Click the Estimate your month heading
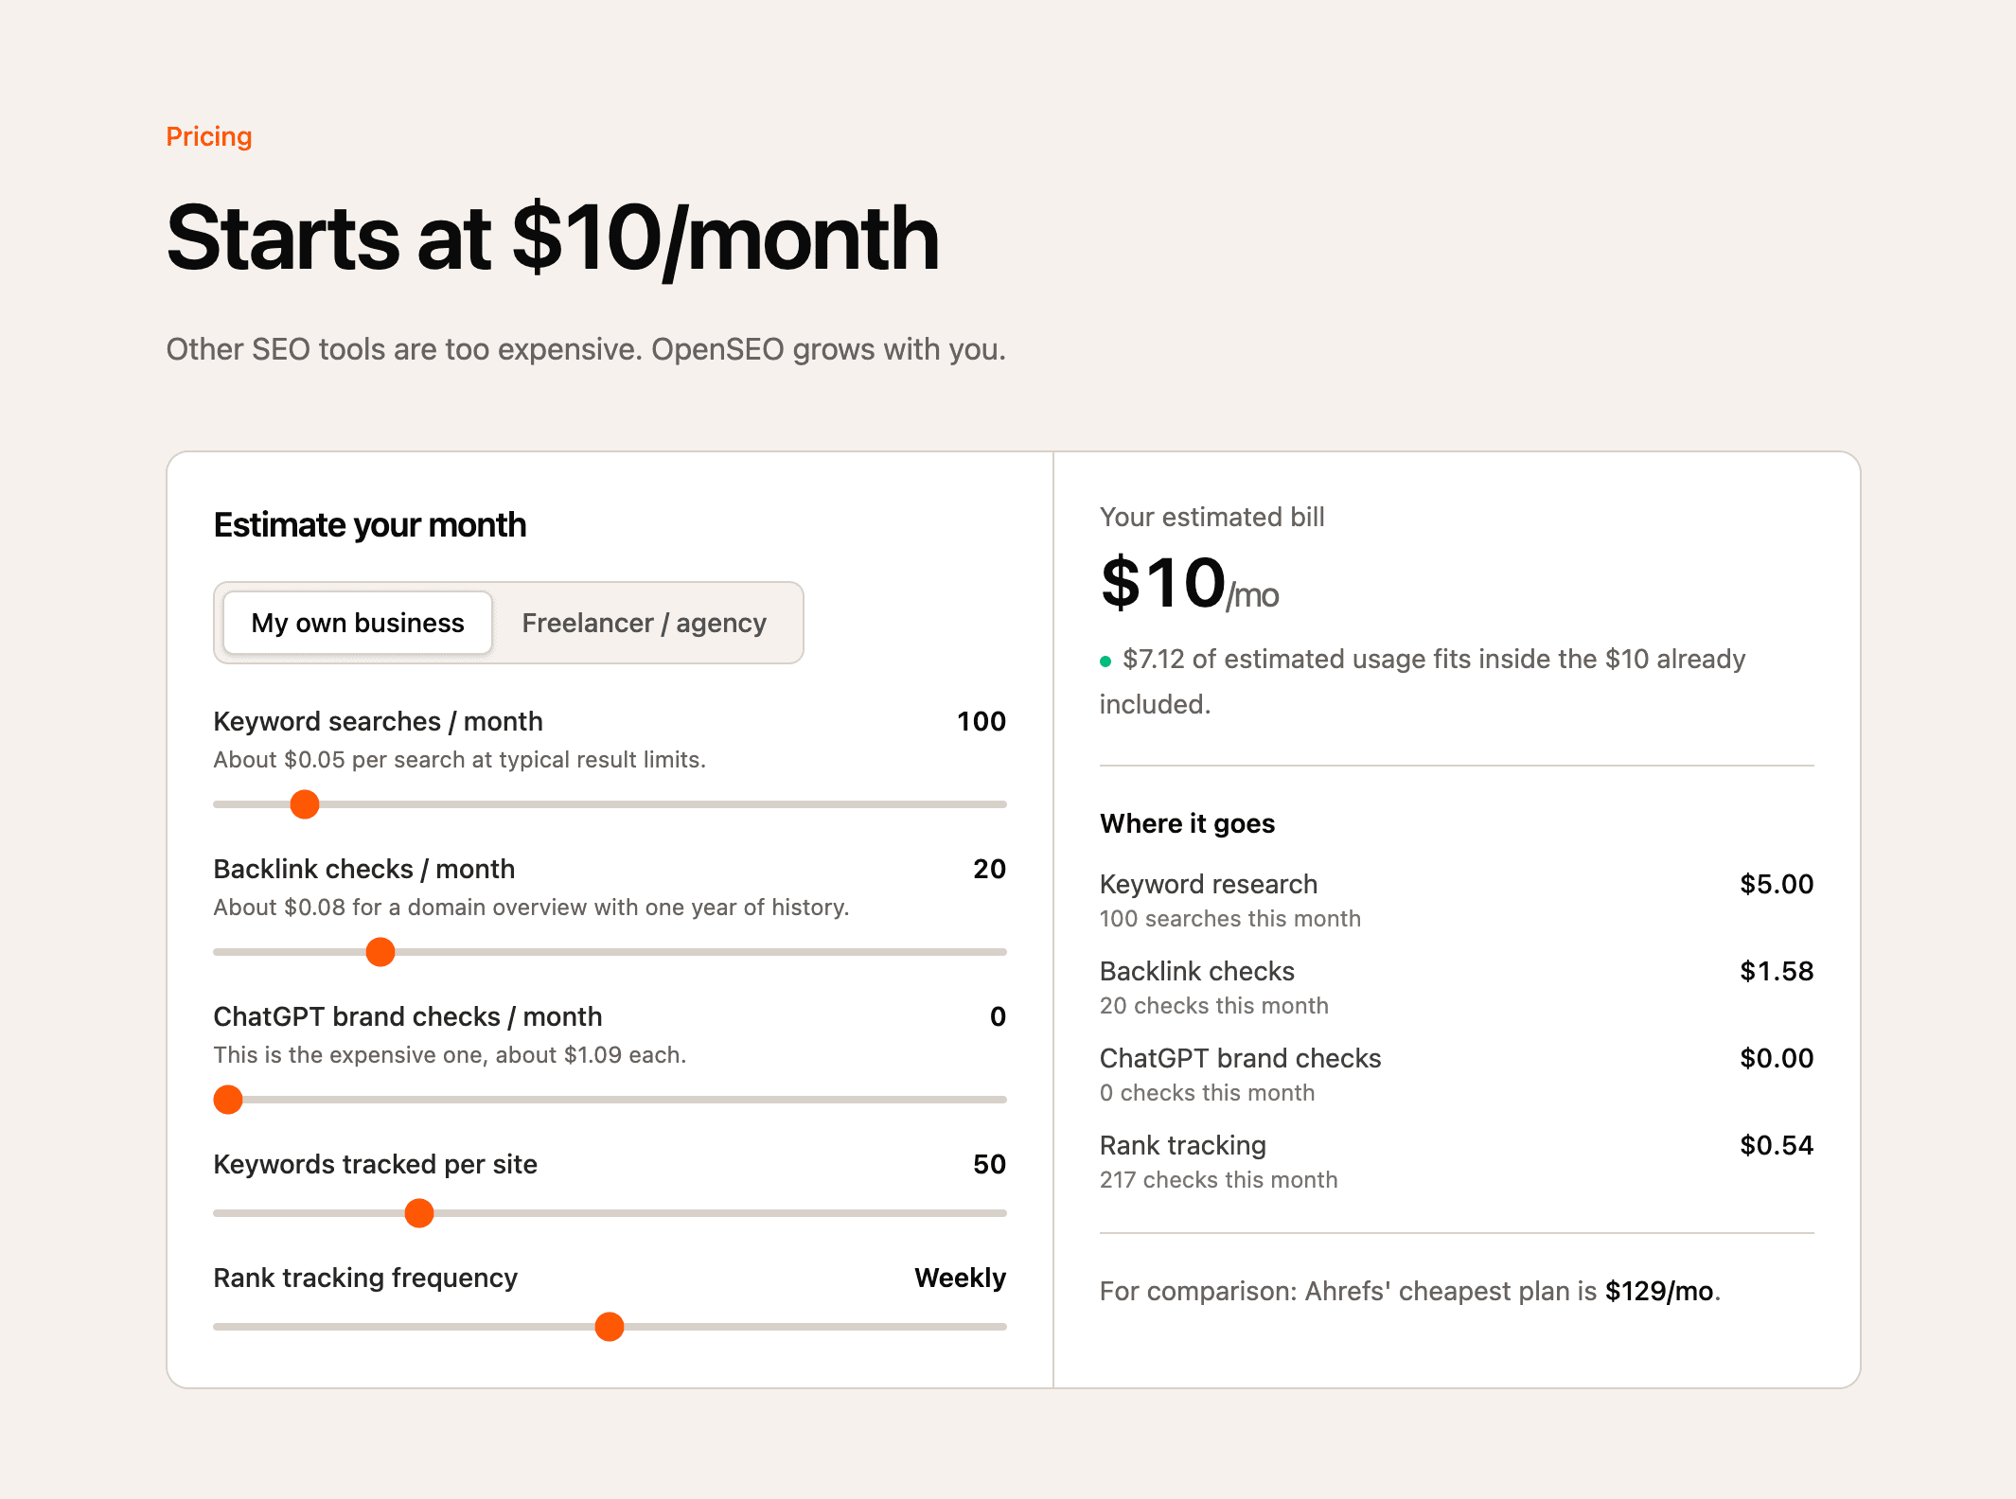 (x=370, y=525)
